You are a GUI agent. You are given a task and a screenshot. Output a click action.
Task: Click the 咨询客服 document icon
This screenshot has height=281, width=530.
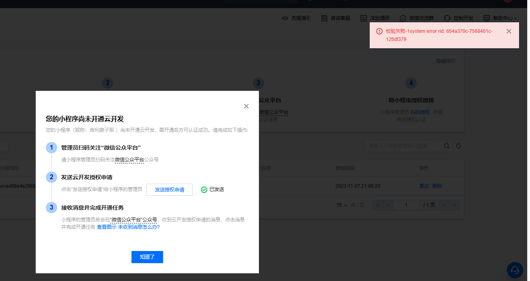coord(324,18)
